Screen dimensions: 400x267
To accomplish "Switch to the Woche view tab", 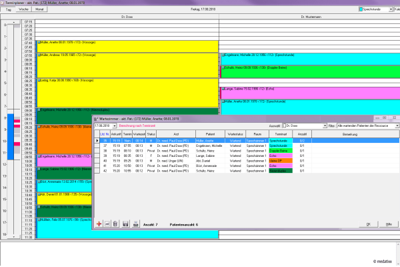I will click(x=24, y=9).
